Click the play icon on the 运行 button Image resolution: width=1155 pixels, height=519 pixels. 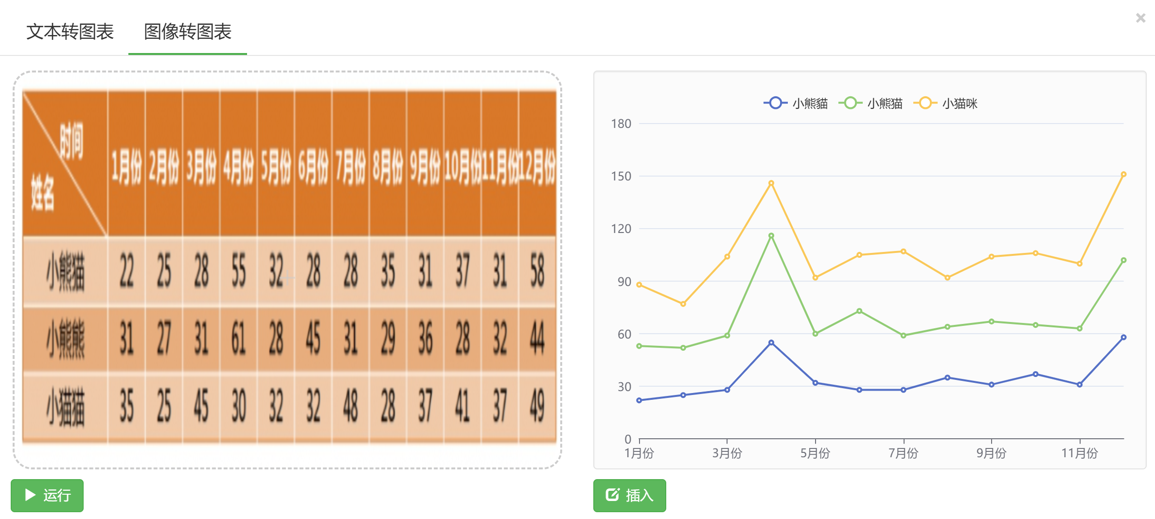[x=30, y=496]
